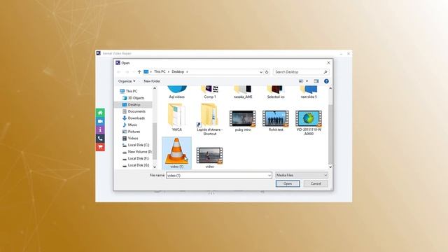The width and height of the screenshot is (448, 252).
Task: Open the purple info sidebar icon
Action: coord(100,129)
